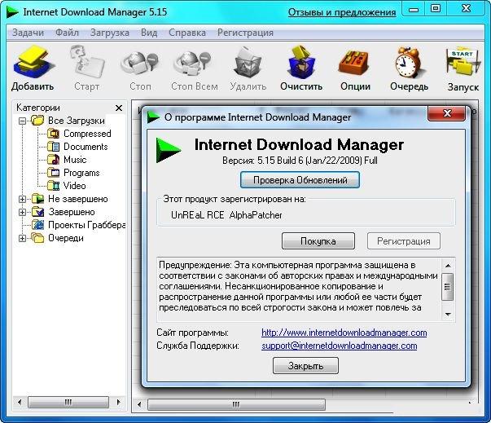The height and width of the screenshot is (423, 491).
Task: Open the Очередь alarm clock icon
Action: click(409, 63)
